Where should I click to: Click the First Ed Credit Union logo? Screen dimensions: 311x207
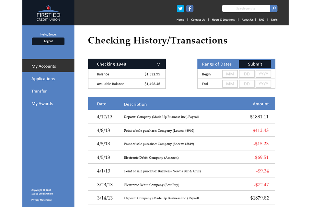point(48,13)
